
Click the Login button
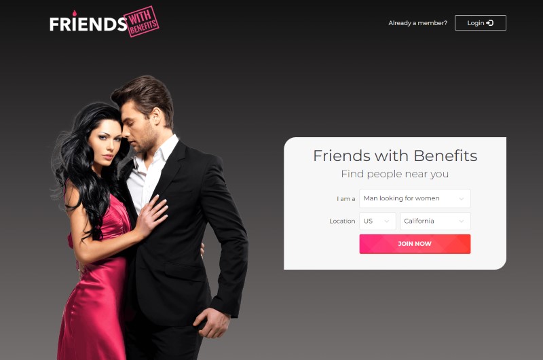tap(481, 23)
